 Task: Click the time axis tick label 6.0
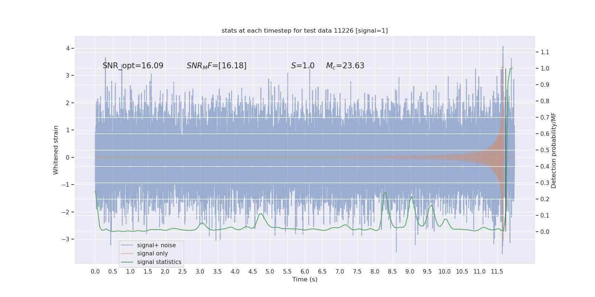[x=305, y=271]
